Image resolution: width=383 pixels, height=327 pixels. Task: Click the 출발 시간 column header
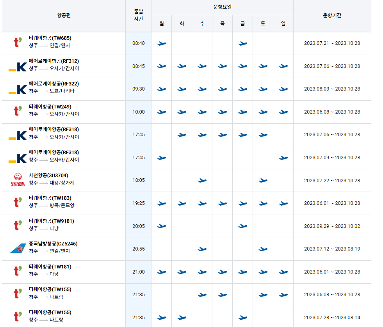pyautogui.click(x=139, y=15)
